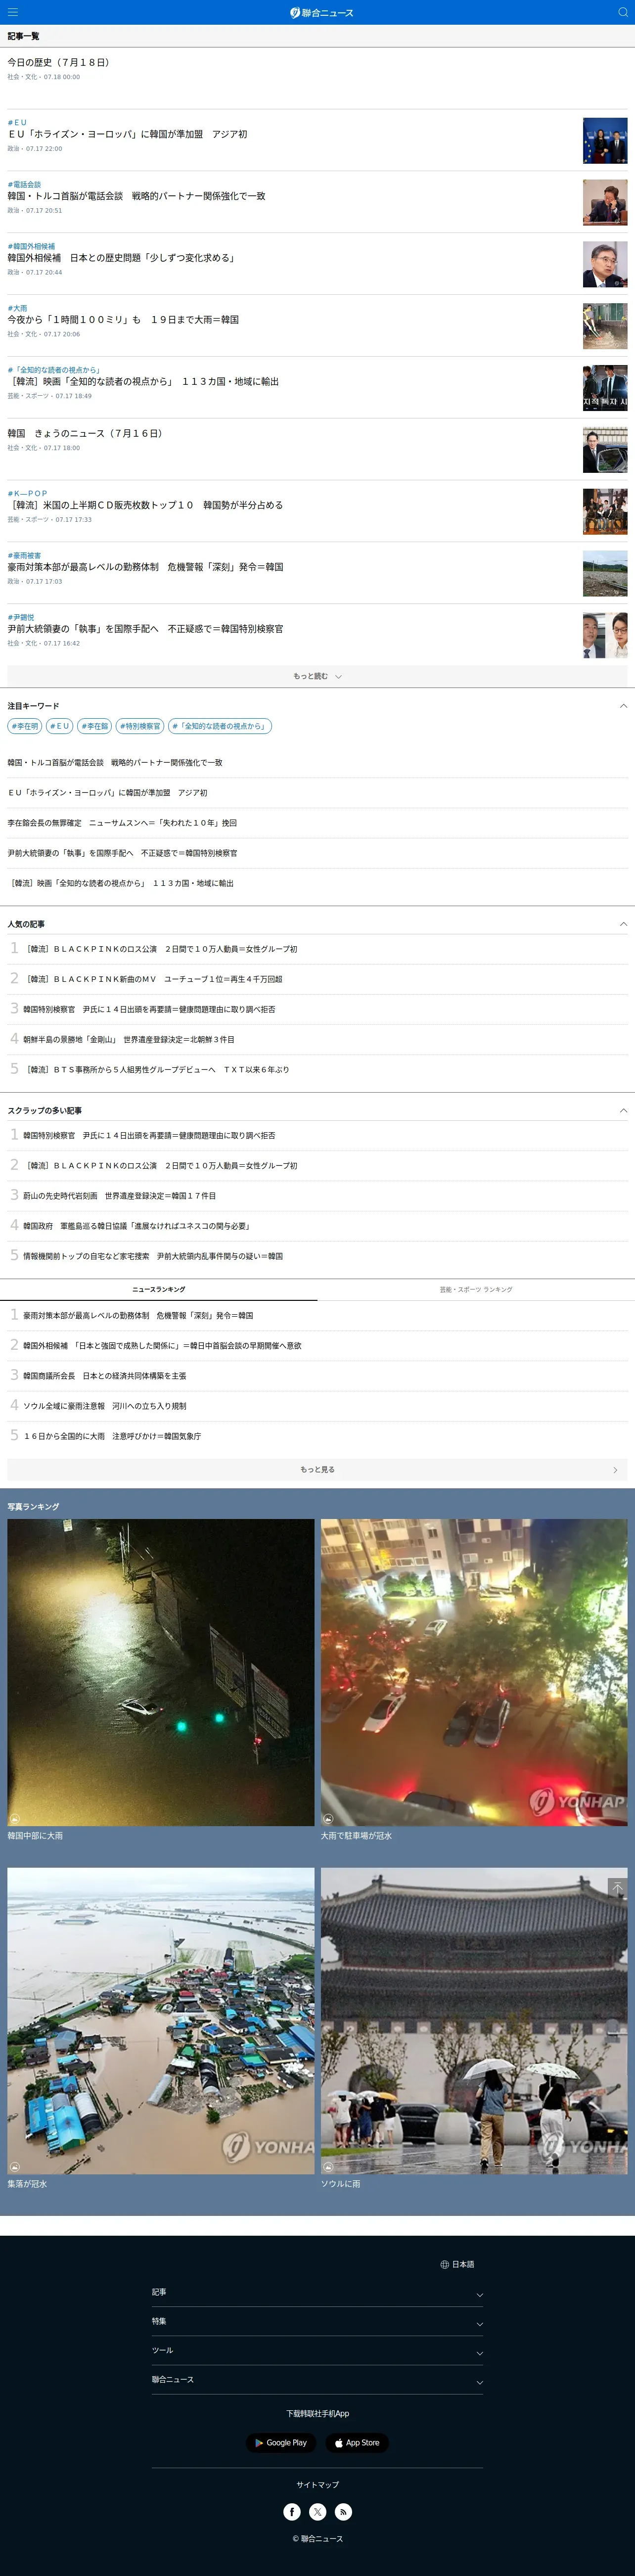The image size is (635, 2576).
Task: Open the hamburger menu icon
Action: (13, 12)
